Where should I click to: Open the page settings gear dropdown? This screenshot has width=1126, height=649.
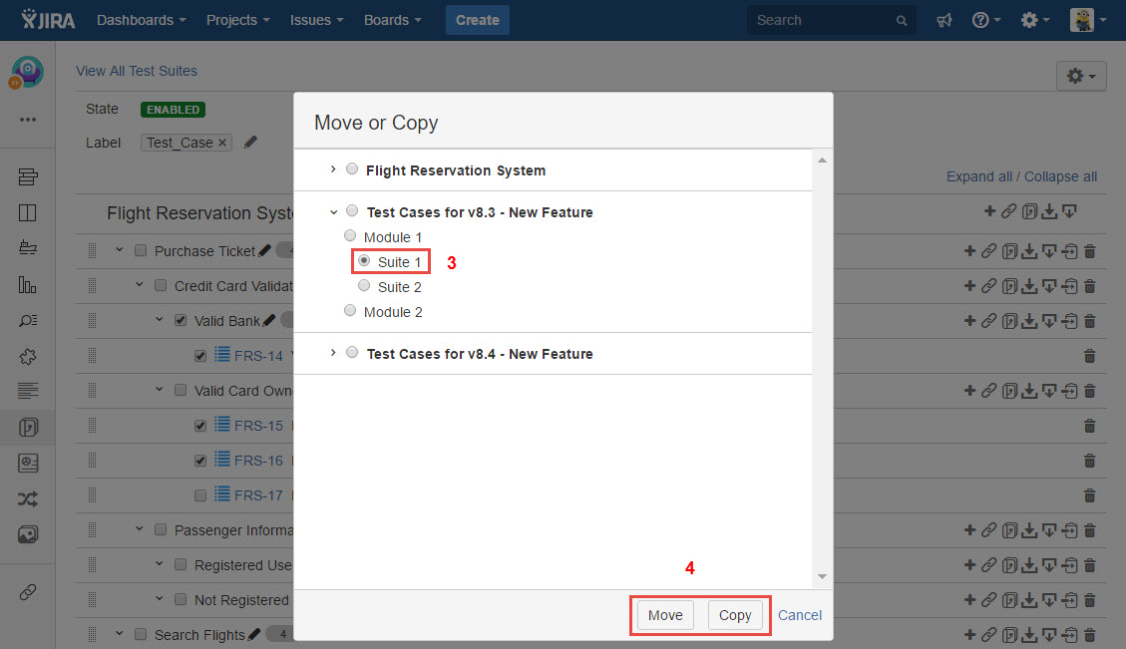click(1081, 76)
